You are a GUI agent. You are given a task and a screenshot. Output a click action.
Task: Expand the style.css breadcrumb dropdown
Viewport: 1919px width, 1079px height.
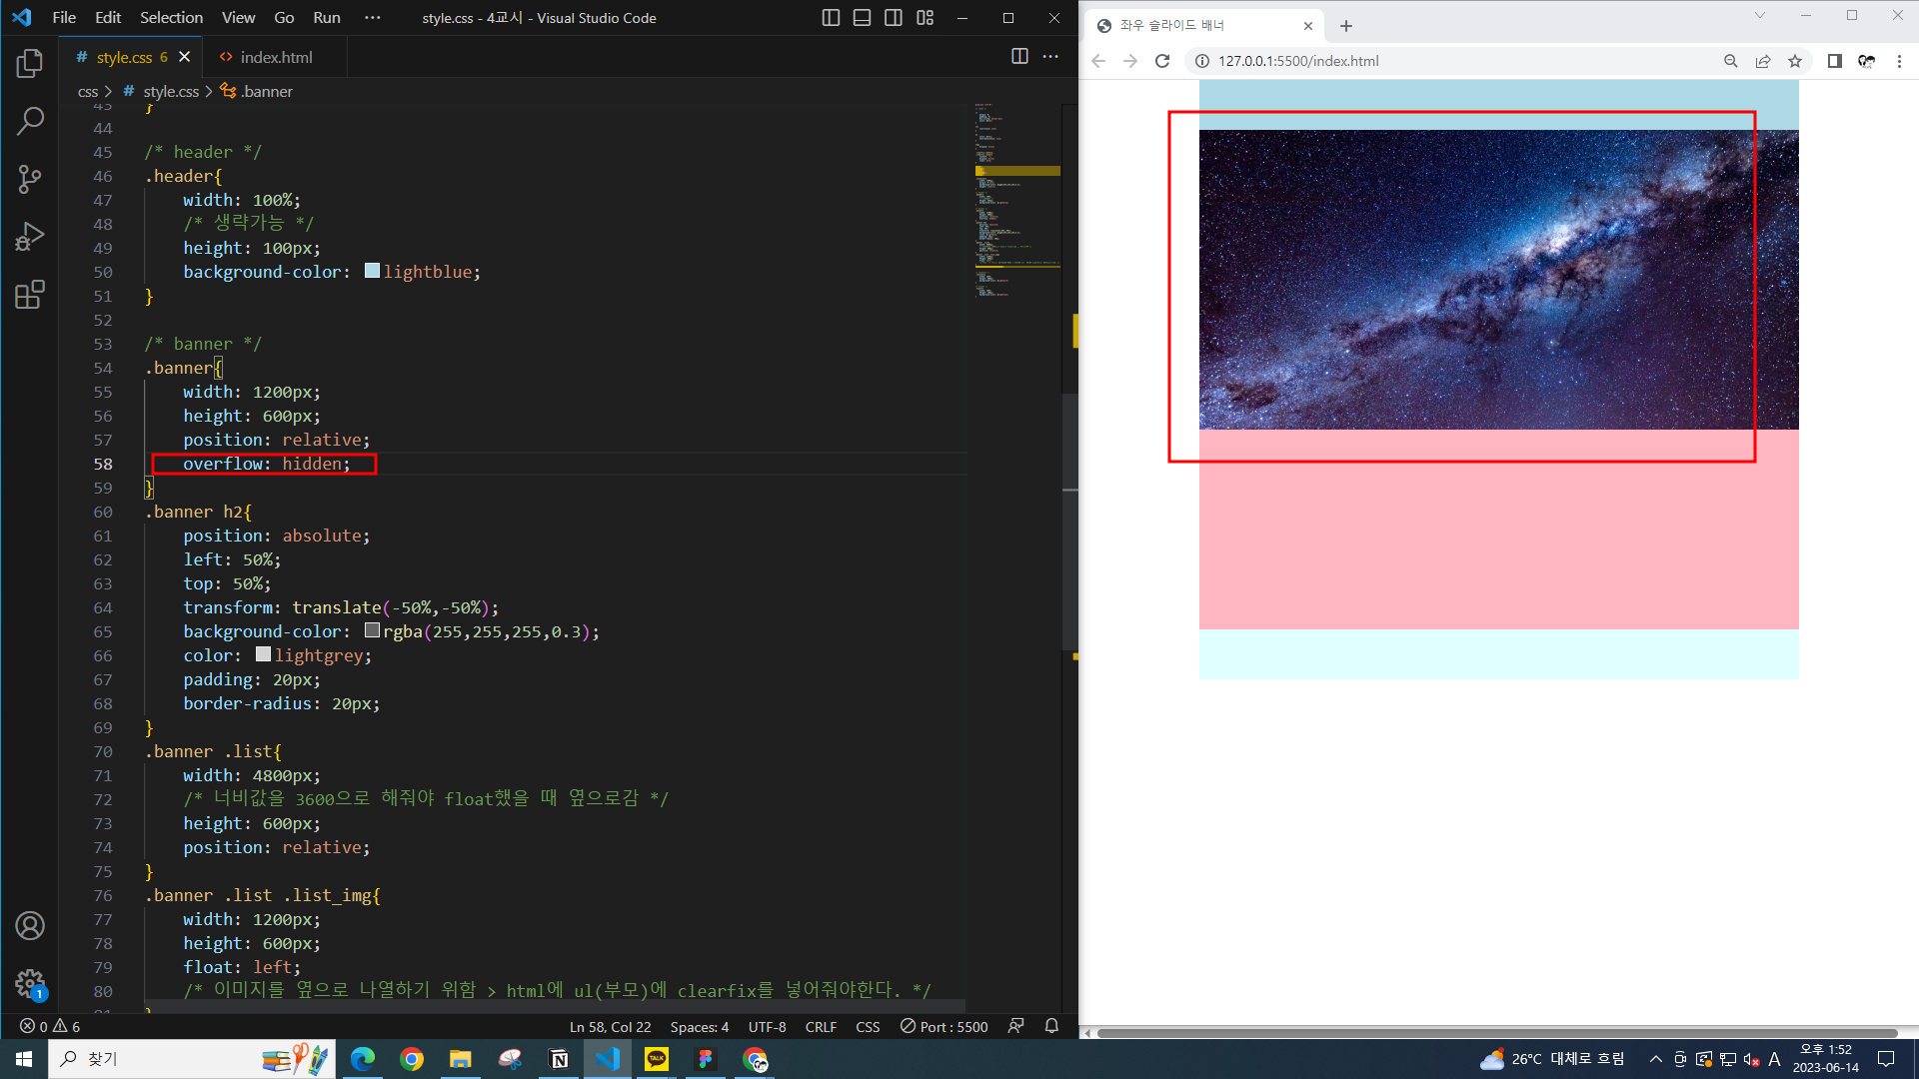171,91
